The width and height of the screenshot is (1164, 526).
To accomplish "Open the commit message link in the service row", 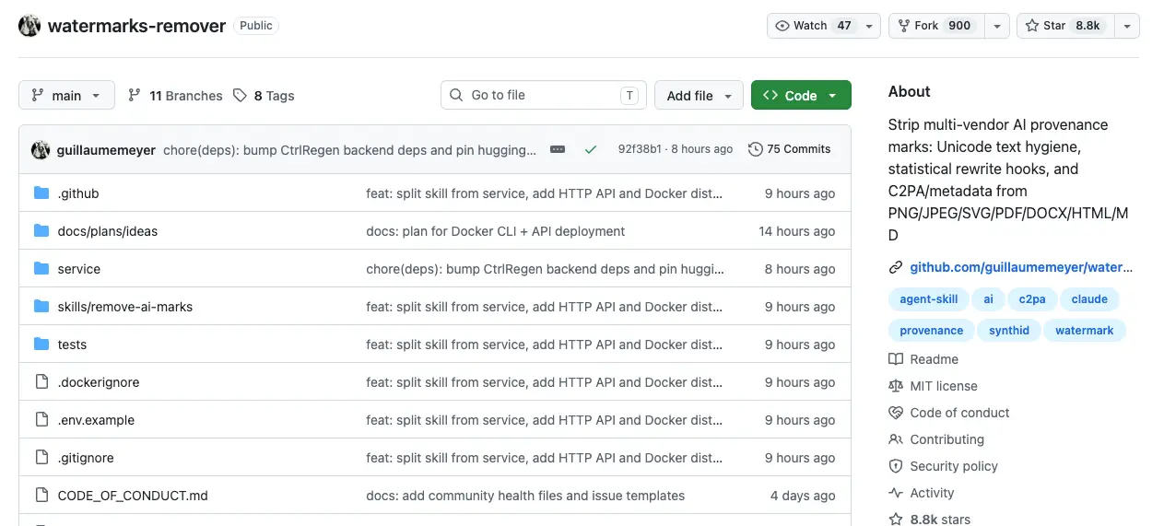I will (x=545, y=269).
